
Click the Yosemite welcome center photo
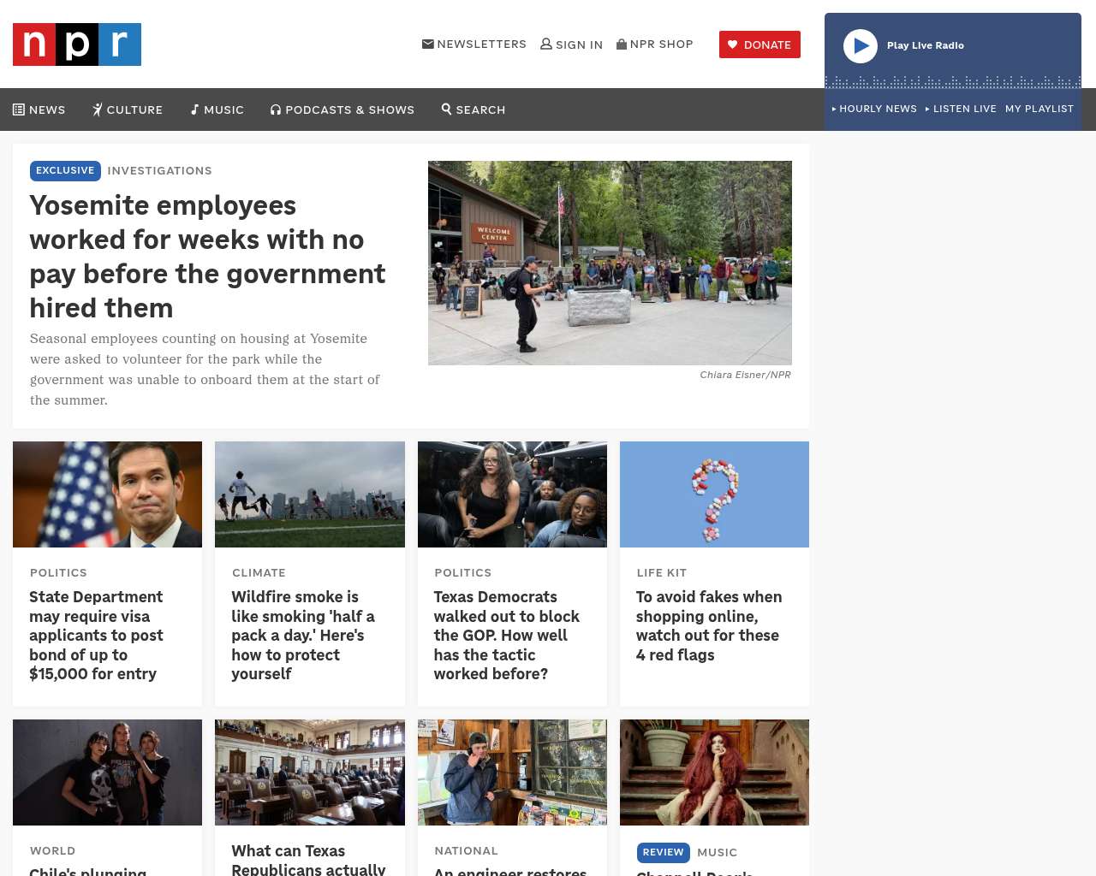[610, 263]
